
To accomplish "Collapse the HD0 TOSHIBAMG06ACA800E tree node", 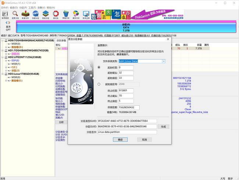I will tap(3, 40).
